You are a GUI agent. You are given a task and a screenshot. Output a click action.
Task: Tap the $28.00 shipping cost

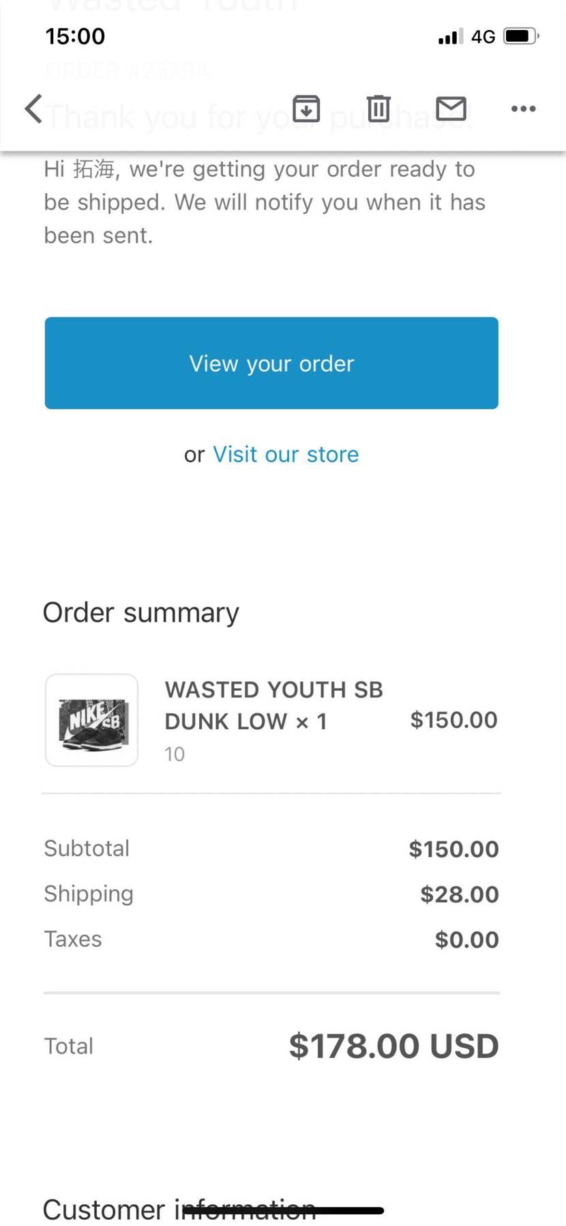pyautogui.click(x=459, y=894)
